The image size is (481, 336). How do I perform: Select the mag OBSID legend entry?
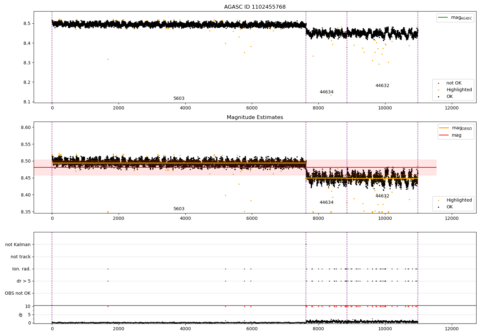tap(456, 128)
